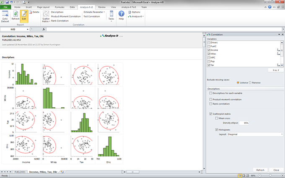Screen dimensions: 285x178
Task: Check the MPC variable checkbox
Action: click(x=209, y=57)
